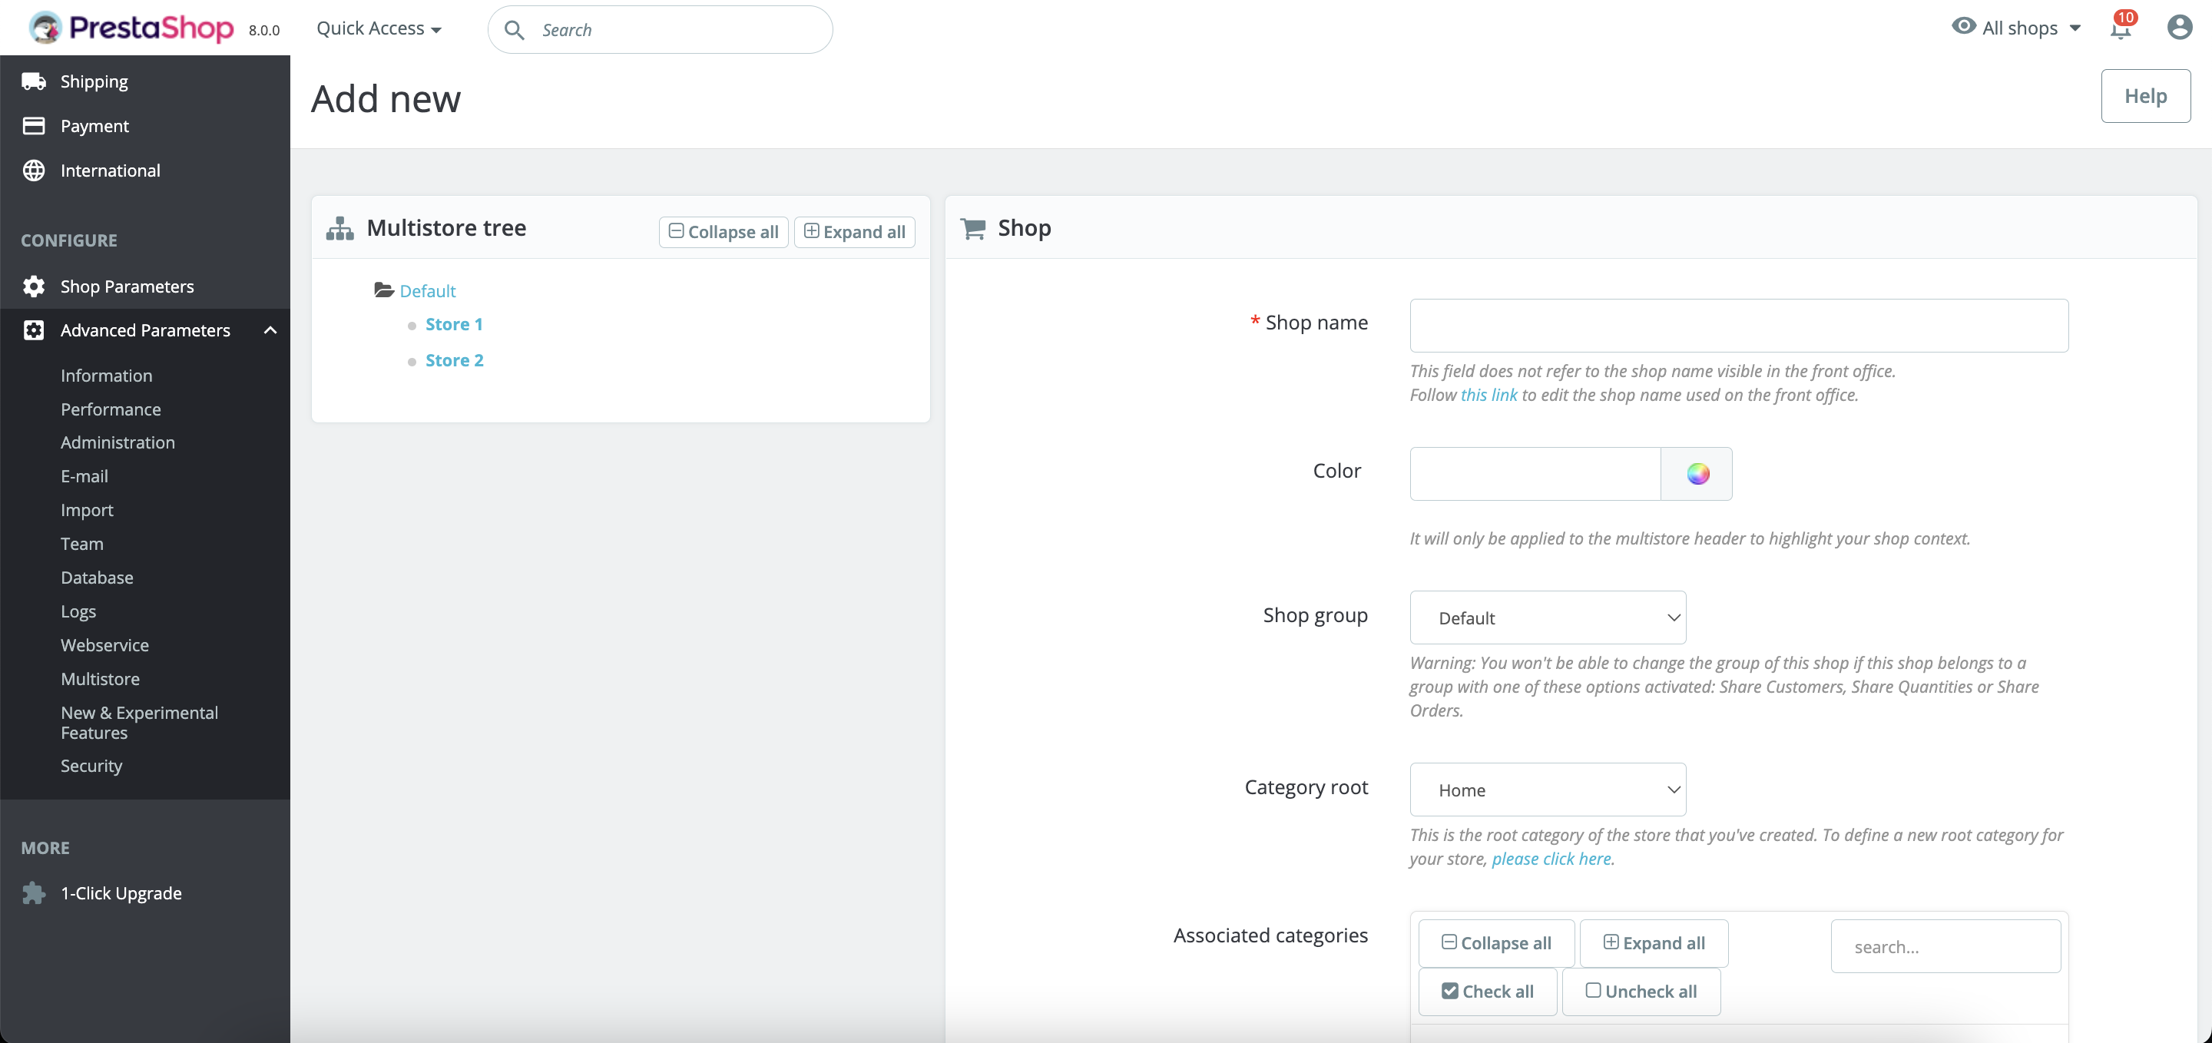Click the International globe icon

click(x=34, y=171)
